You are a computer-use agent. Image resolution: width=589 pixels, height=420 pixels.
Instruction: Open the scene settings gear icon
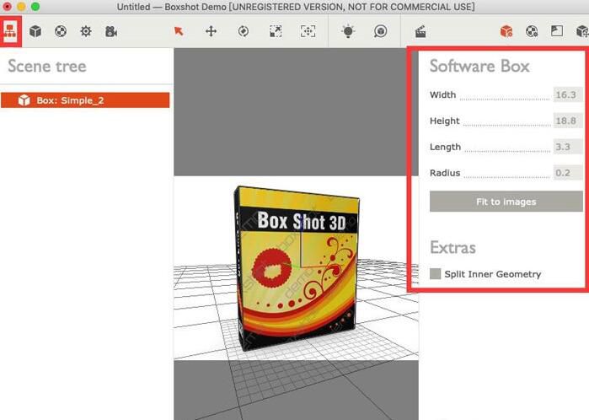86,31
